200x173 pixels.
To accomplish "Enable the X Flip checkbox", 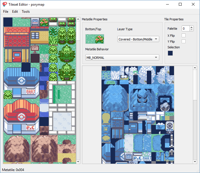I will 184,35.
